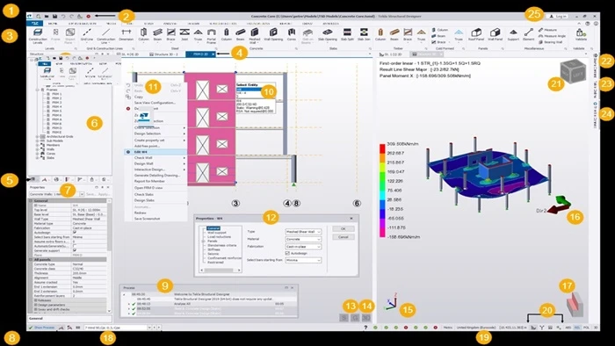Open the Type dropdown in Properties dialog
Screen dimensions: 615x346
(303, 232)
